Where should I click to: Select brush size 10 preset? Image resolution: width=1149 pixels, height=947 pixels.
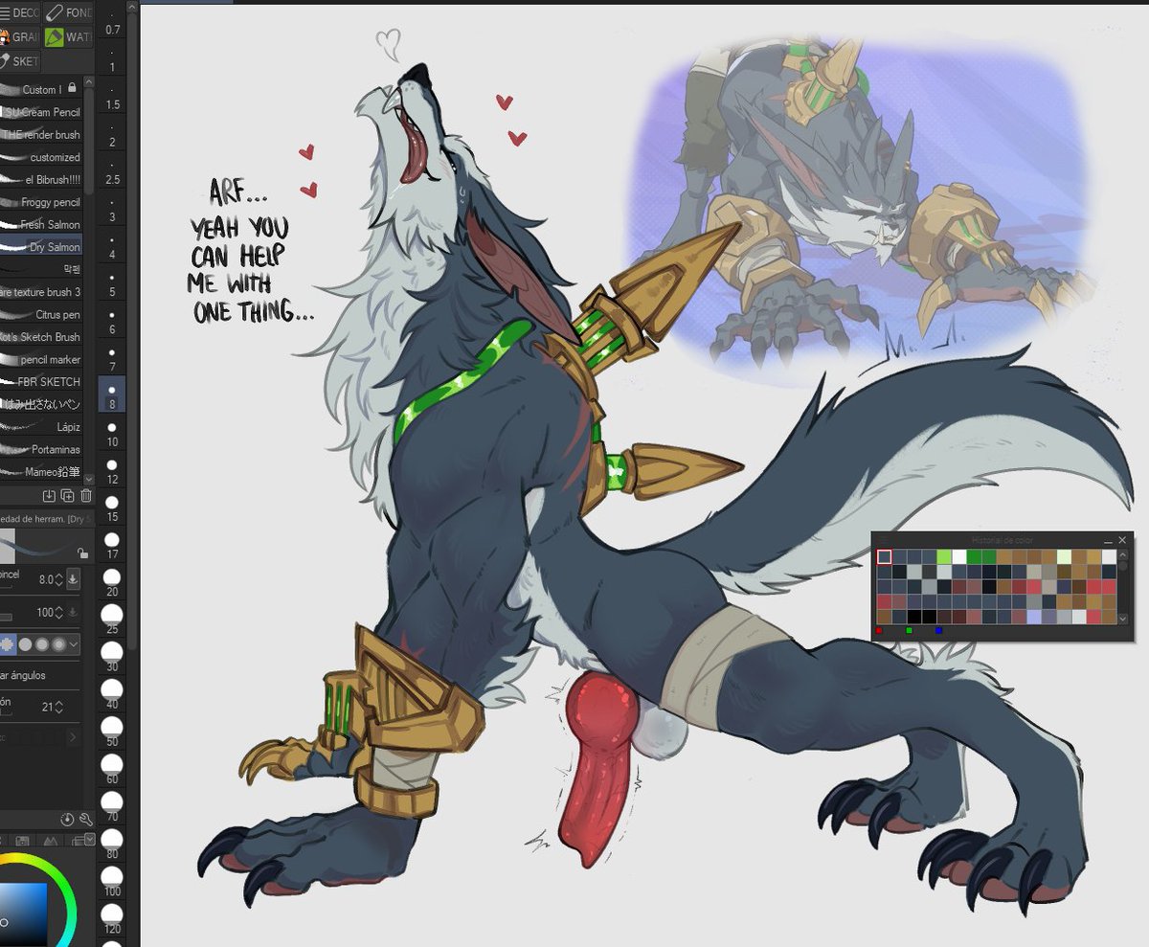click(x=112, y=434)
